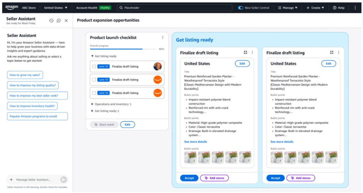Click the Overall progress bar
The height and width of the screenshot is (193, 363).
(123, 49)
